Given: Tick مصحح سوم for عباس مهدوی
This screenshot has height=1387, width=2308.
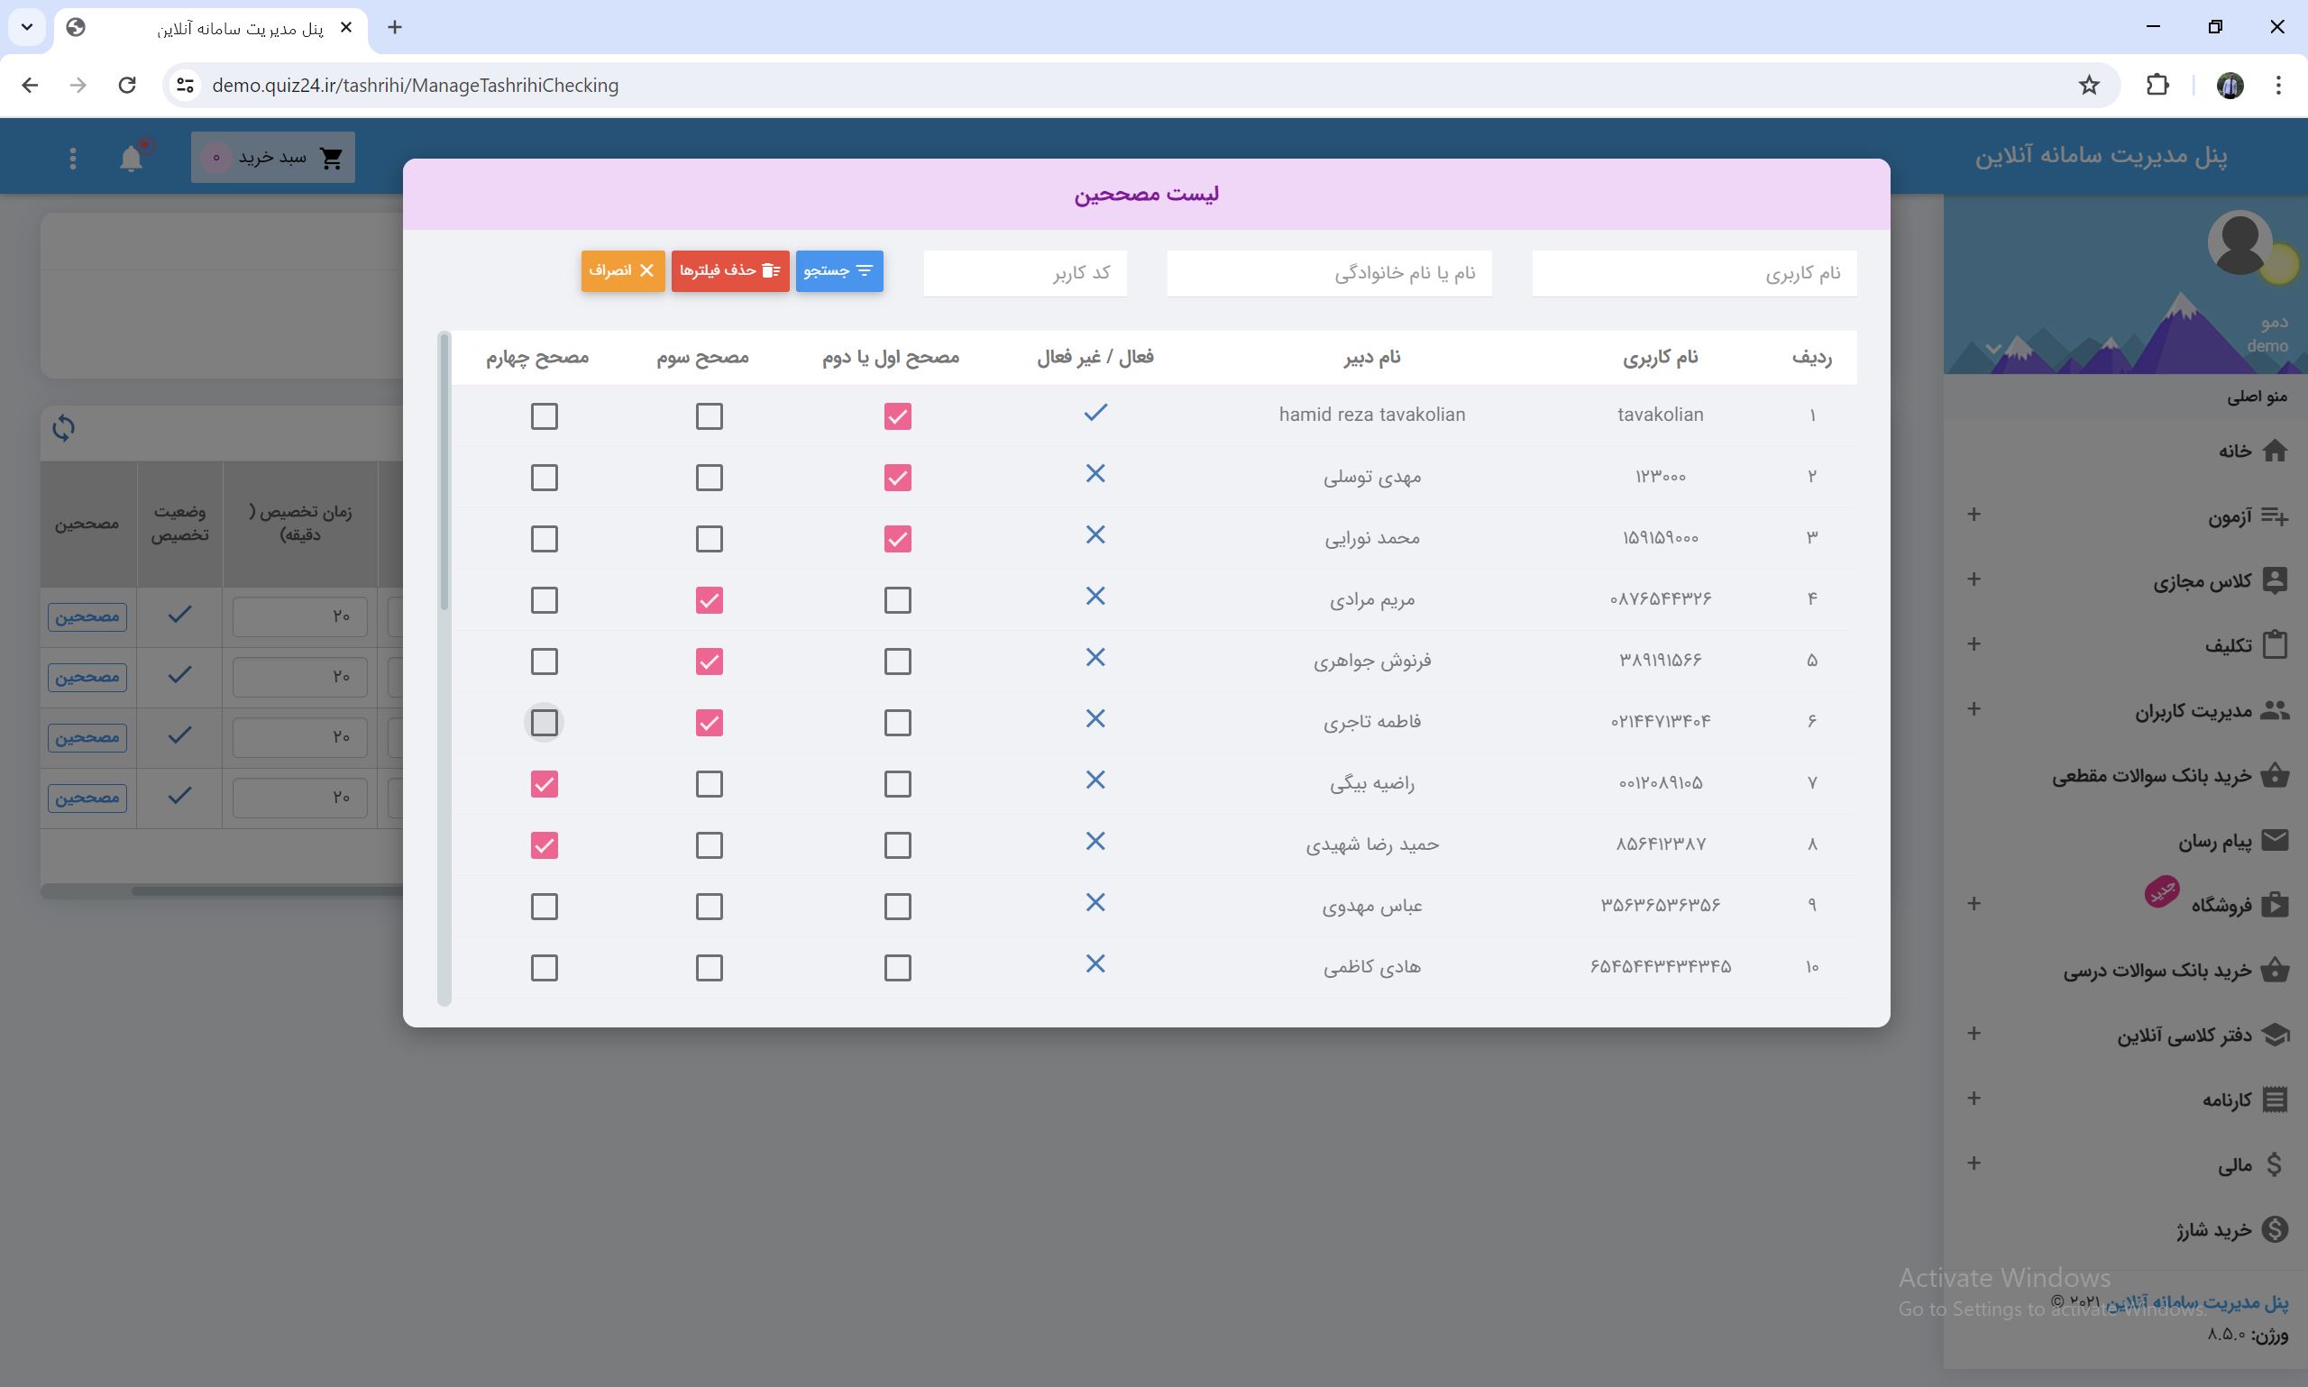Looking at the screenshot, I should point(710,907).
